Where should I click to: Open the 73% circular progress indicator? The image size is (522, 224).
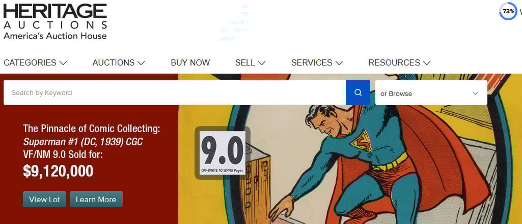tap(508, 12)
